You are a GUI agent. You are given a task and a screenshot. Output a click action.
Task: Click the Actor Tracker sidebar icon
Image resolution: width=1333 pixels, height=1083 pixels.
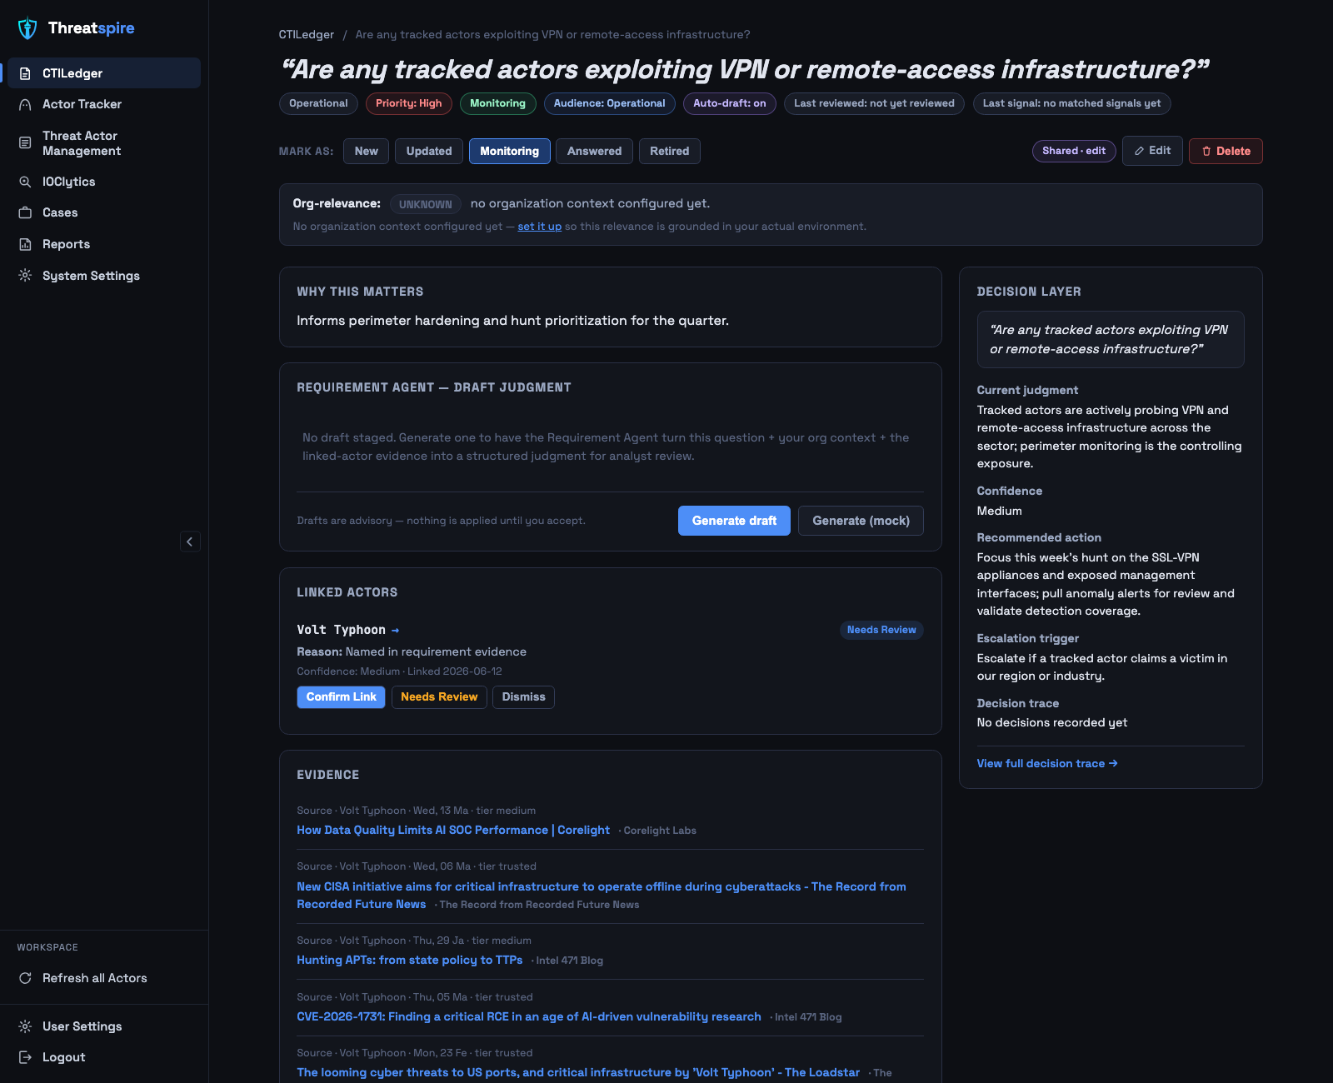(x=25, y=104)
